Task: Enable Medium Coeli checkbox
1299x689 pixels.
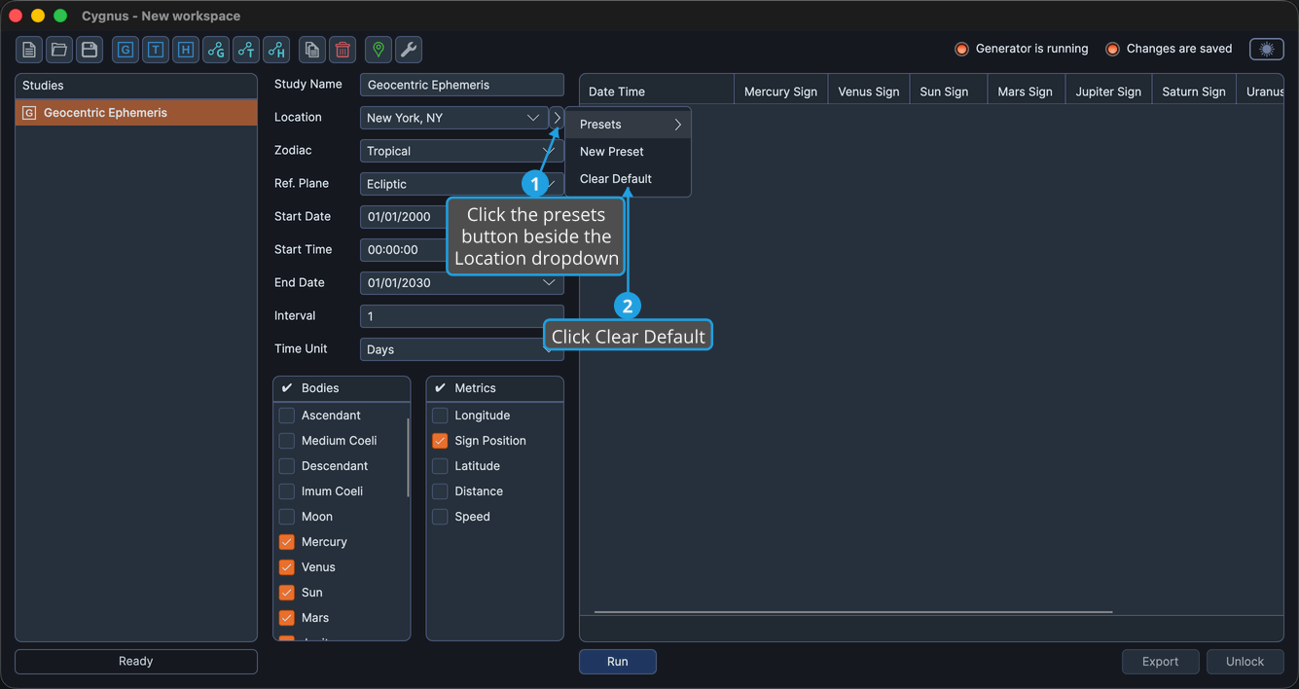Action: 287,441
